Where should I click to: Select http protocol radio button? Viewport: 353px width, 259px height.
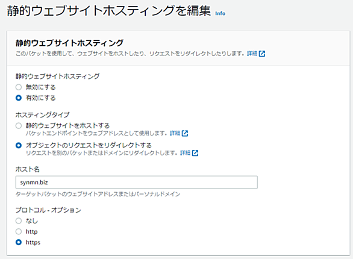[19, 231]
